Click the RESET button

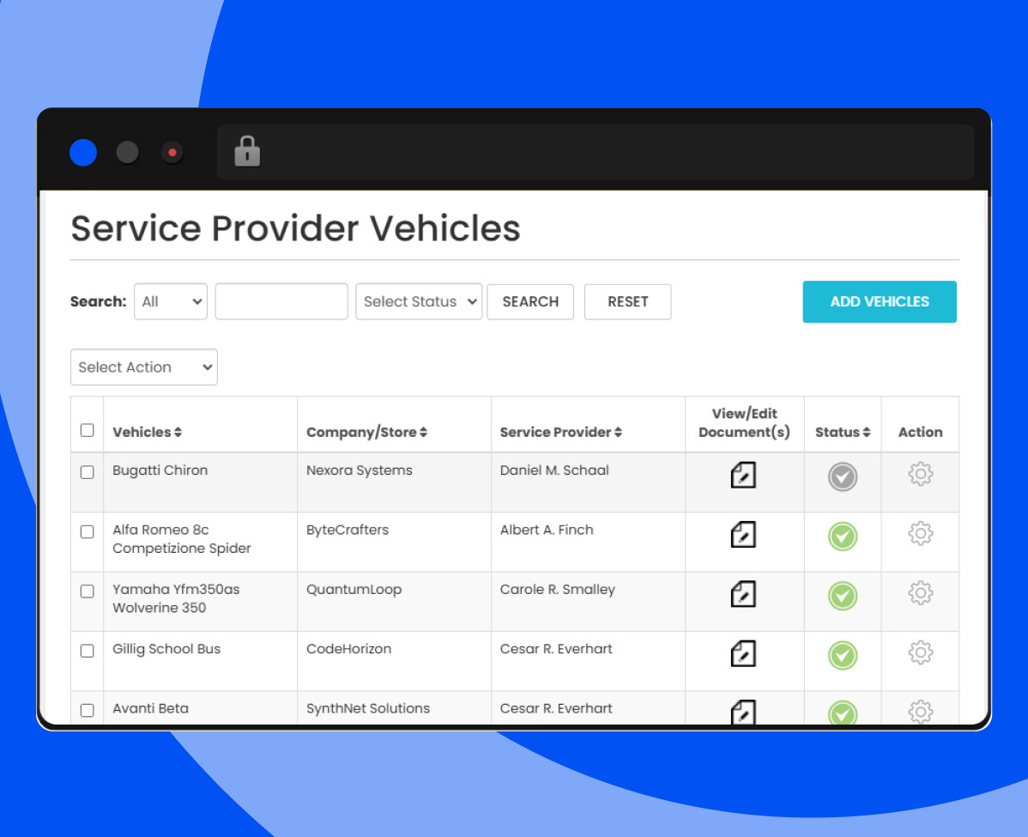[x=627, y=301]
